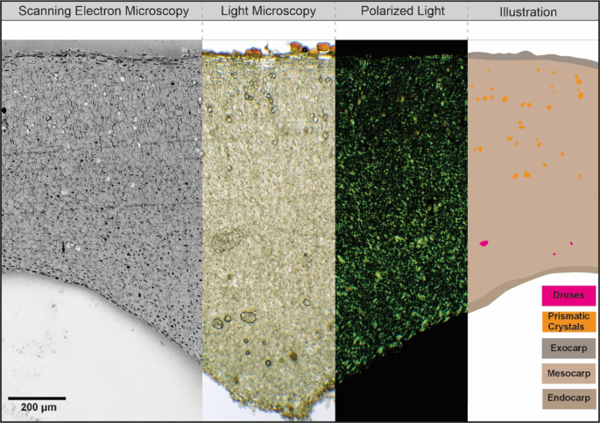Click the Light Microscopy column header
The height and width of the screenshot is (423, 600).
[268, 11]
